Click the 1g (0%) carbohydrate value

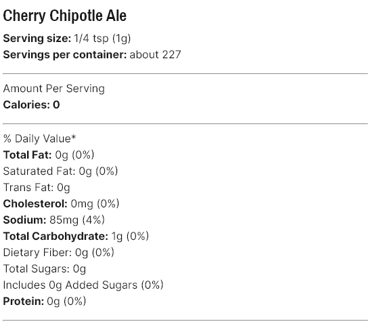pos(130,237)
